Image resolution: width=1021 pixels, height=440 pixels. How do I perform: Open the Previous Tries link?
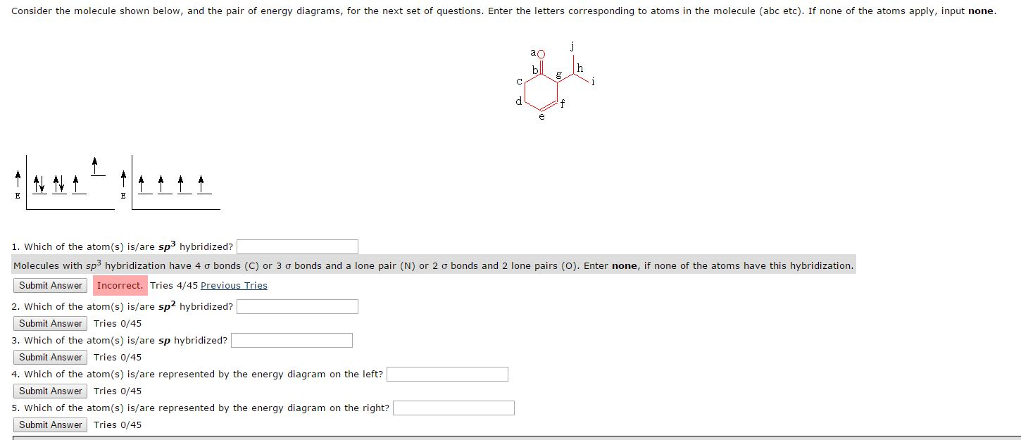coord(234,285)
